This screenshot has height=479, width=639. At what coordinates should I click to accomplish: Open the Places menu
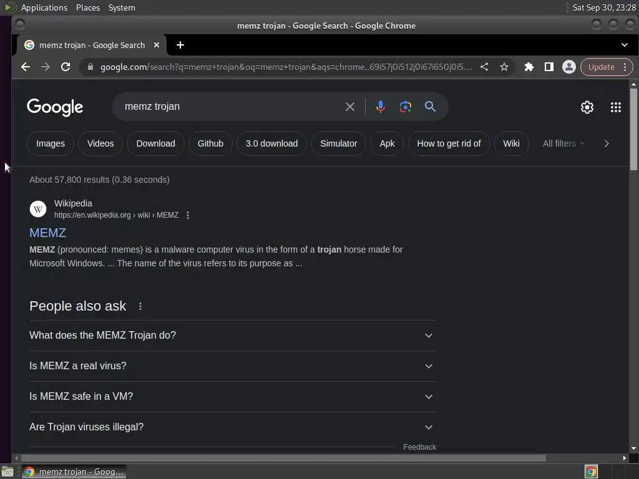click(x=87, y=7)
